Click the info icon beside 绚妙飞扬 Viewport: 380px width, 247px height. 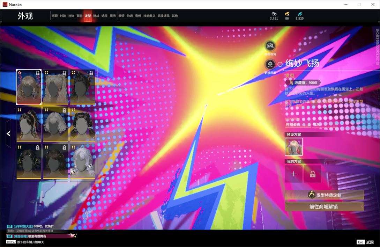[x=280, y=64]
